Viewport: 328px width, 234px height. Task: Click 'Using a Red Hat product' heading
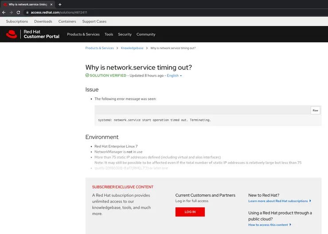280,216
